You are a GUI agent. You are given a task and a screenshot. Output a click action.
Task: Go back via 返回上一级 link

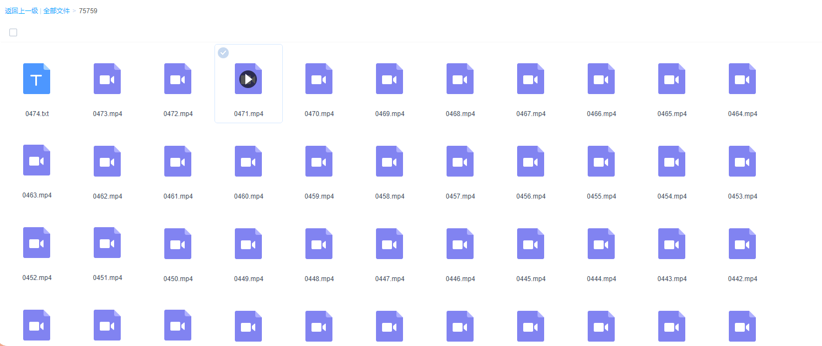click(22, 11)
